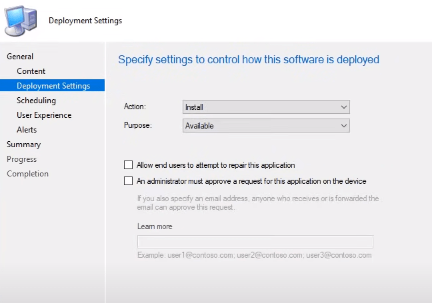Click the approver email address input field
The height and width of the screenshot is (303, 432).
[x=255, y=242]
